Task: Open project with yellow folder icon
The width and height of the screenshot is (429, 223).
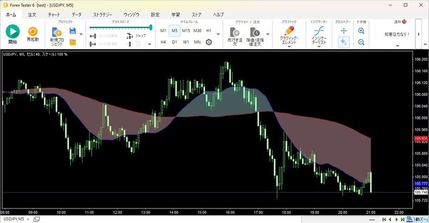Action: coord(72,42)
